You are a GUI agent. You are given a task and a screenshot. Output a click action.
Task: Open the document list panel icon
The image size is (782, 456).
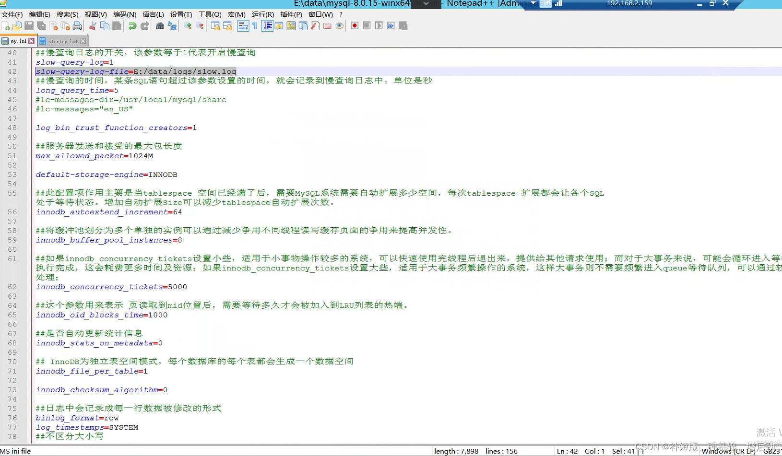pos(303,26)
